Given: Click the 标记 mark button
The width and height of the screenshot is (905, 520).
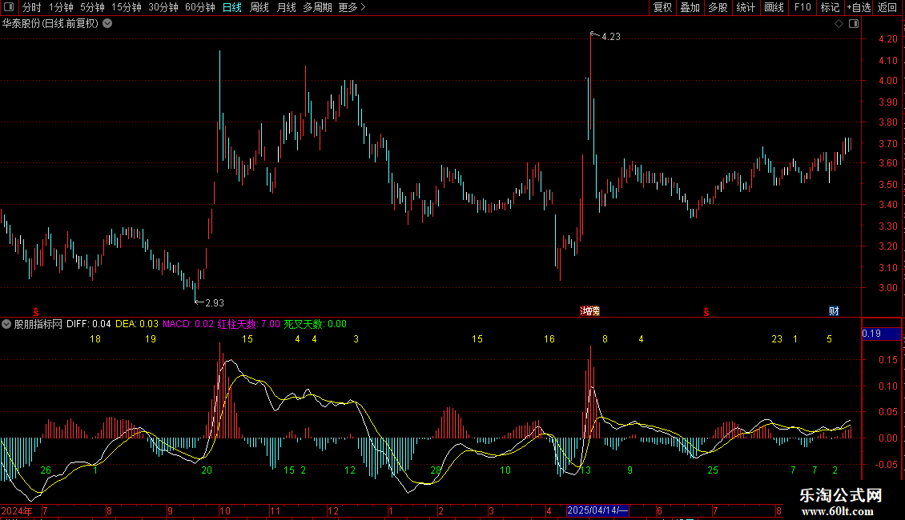Looking at the screenshot, I should 830,7.
